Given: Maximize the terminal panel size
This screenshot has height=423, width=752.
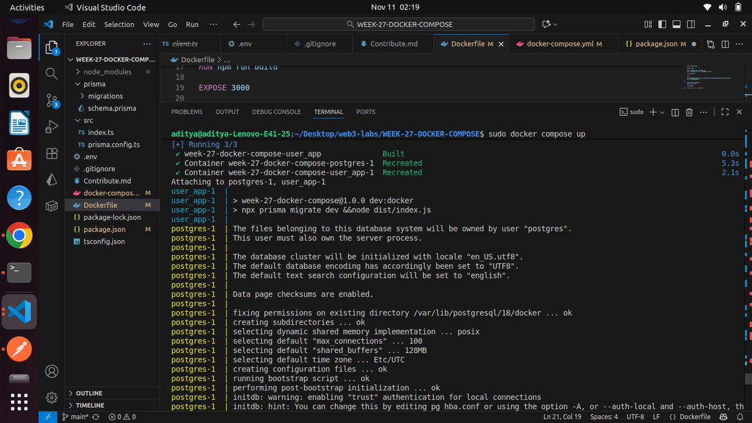Looking at the screenshot, I should tap(724, 112).
